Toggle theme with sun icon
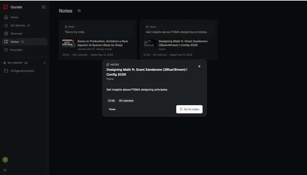 5,170
